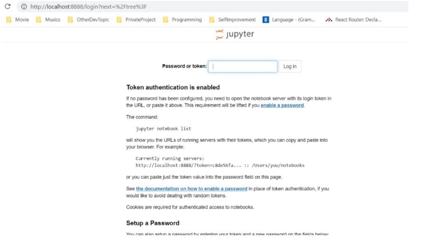Open the documentation on enabling a password link
Screen dimensions: 421x252
pyautogui.click(x=191, y=189)
